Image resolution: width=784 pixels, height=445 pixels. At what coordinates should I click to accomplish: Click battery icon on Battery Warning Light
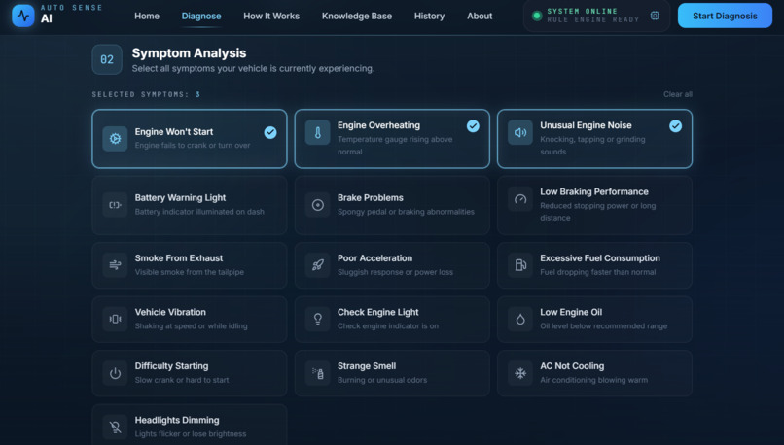click(115, 205)
